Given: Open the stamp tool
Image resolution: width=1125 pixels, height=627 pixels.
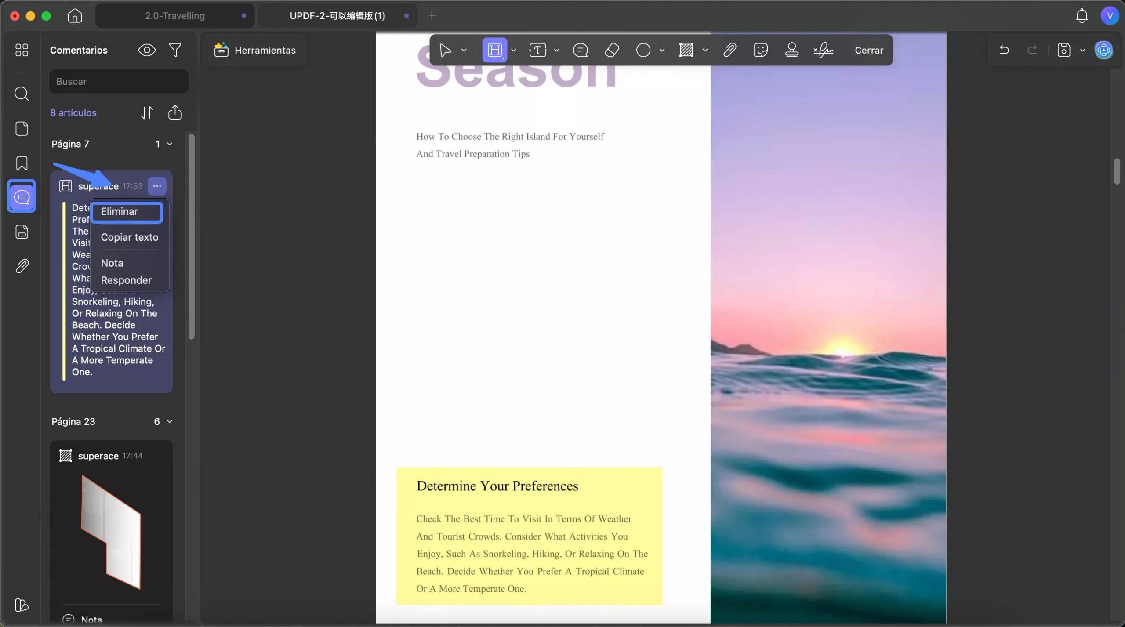Looking at the screenshot, I should (x=792, y=50).
